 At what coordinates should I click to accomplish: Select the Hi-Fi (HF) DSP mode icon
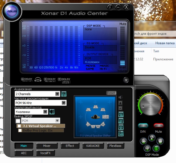tap(147, 149)
